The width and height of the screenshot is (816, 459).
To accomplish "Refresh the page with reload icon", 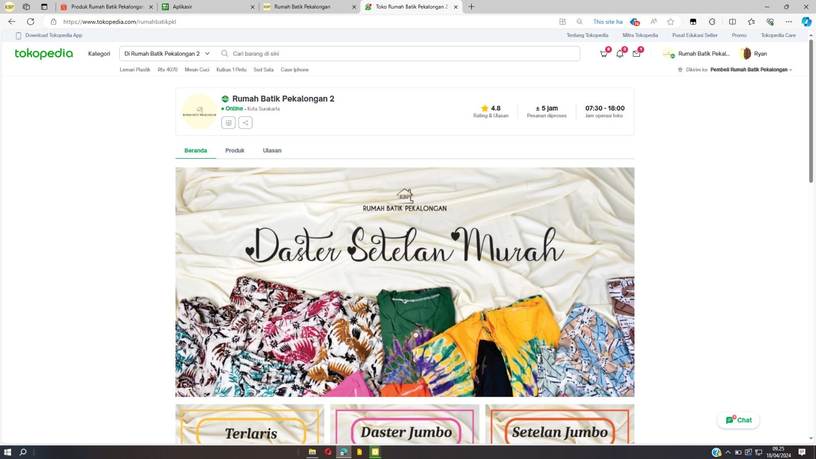I will (31, 21).
